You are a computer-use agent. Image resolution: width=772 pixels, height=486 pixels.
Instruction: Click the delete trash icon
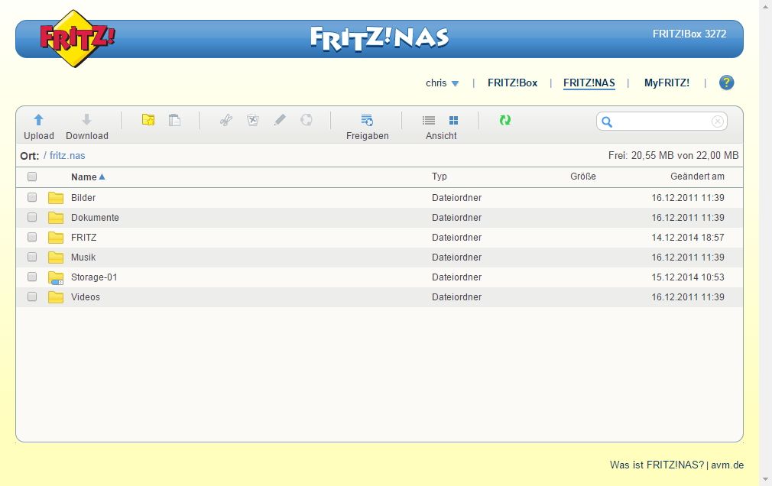[x=252, y=120]
